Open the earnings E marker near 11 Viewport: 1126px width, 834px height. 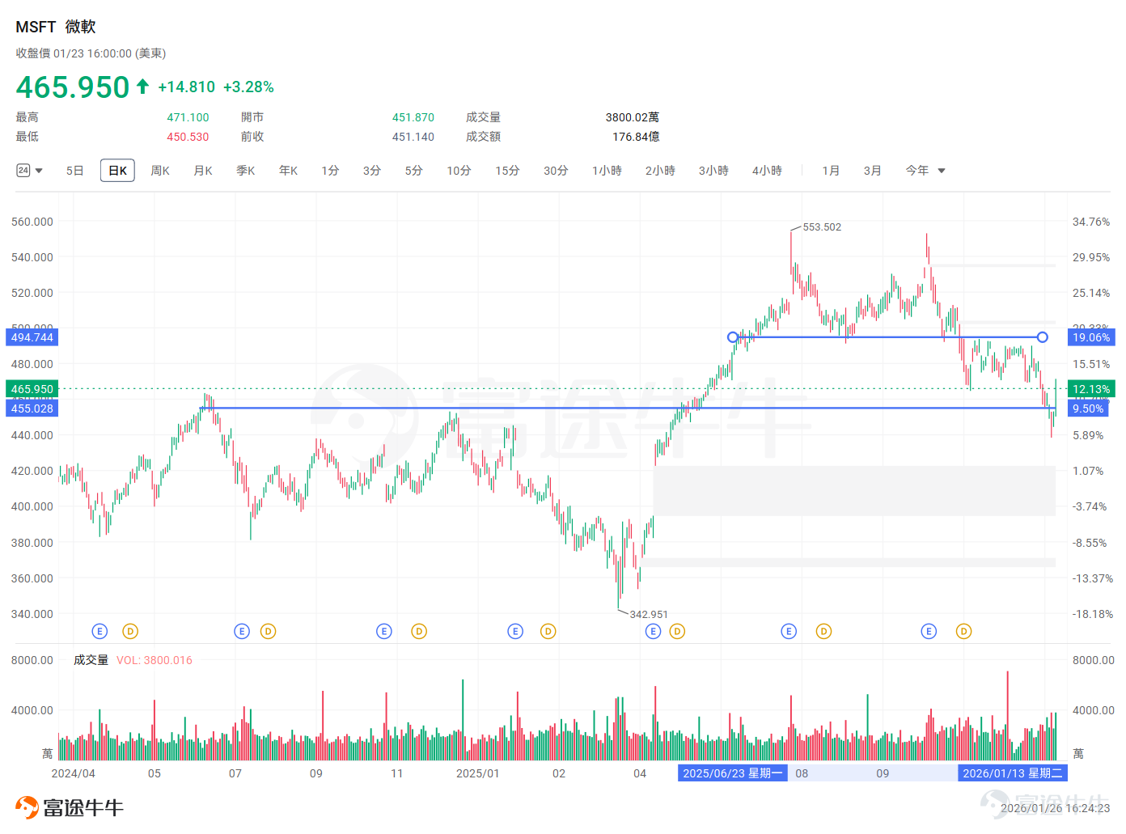pyautogui.click(x=384, y=631)
